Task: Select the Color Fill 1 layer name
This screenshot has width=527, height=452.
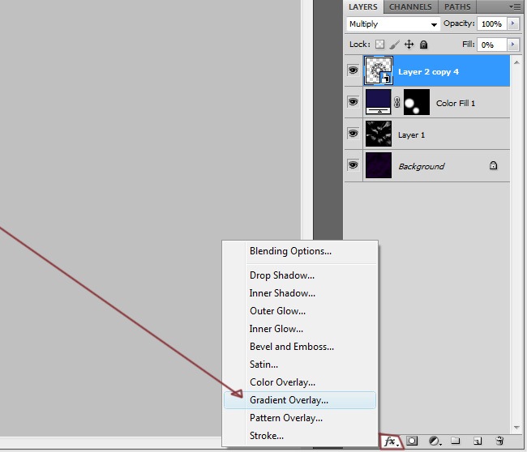Action: click(x=456, y=103)
